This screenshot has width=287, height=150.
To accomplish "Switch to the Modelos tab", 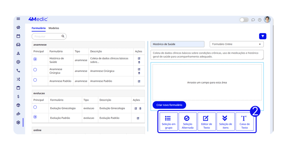I will 54,28.
